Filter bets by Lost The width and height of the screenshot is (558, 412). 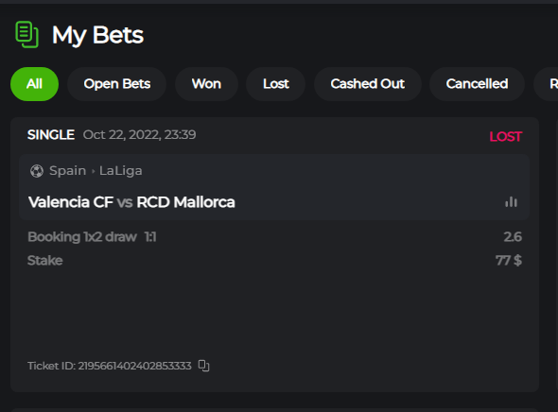pos(276,84)
